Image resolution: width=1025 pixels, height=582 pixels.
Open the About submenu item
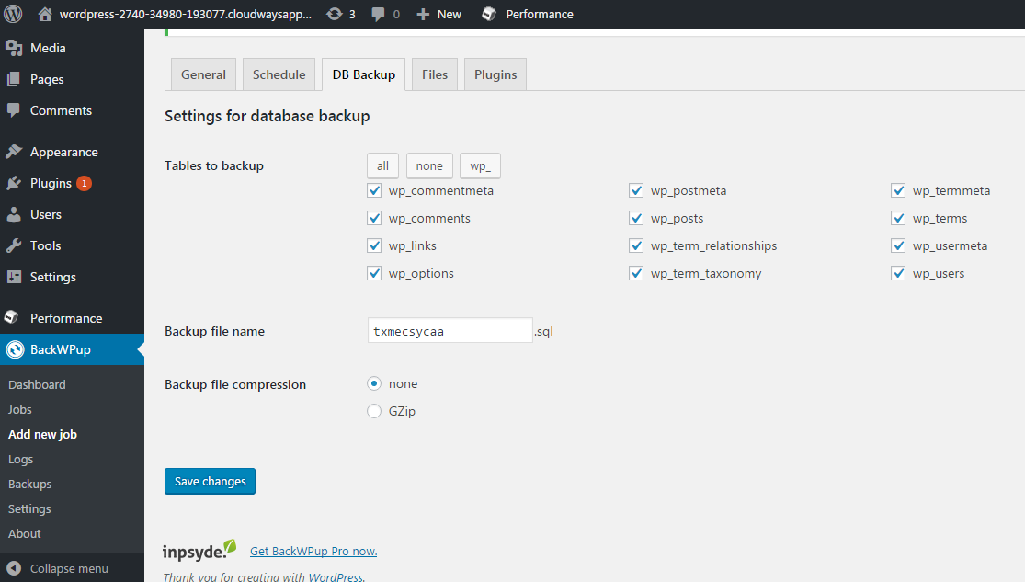[24, 533]
